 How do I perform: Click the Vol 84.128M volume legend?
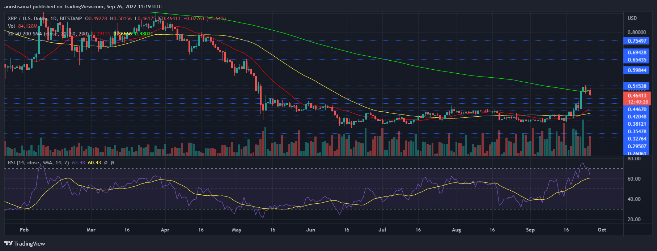click(23, 26)
